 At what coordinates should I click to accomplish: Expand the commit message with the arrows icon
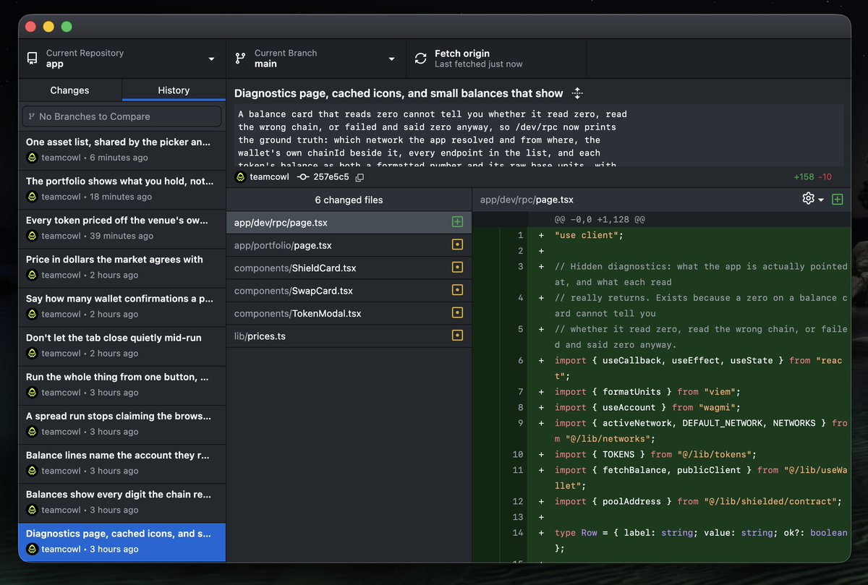pos(577,93)
